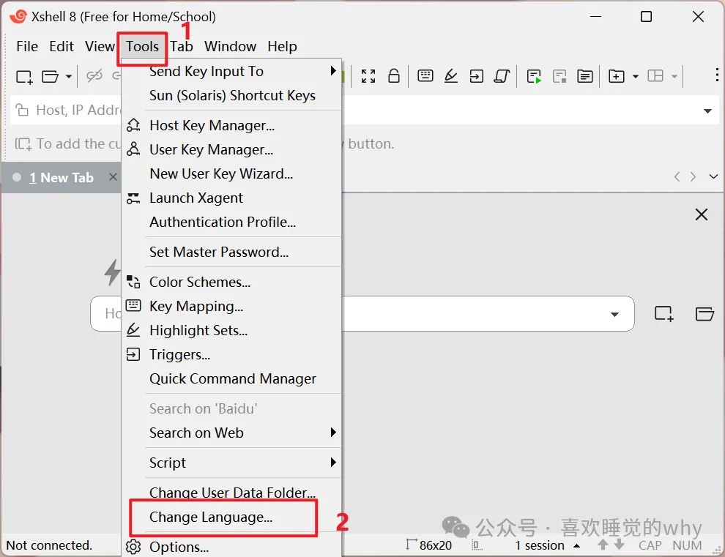
Task: Expand the 1 session up arrow
Action: [576, 546]
